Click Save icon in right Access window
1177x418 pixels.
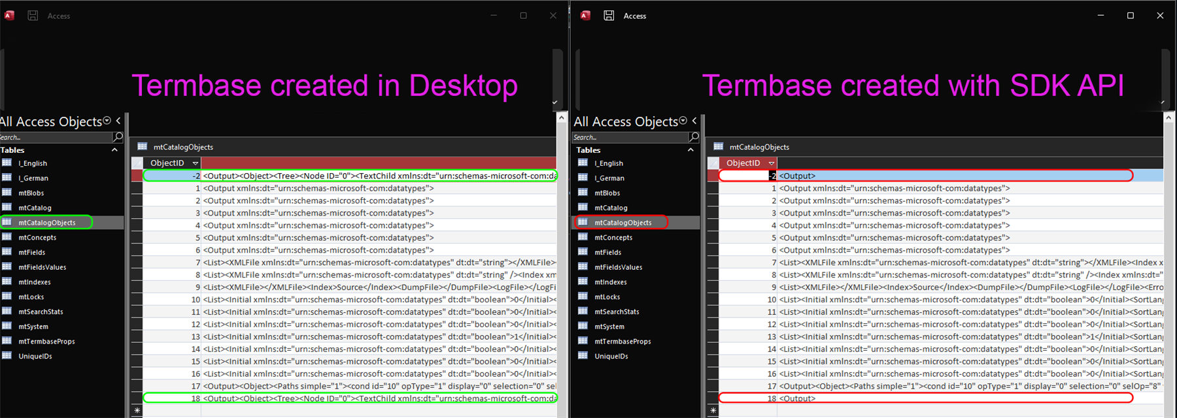pyautogui.click(x=609, y=16)
